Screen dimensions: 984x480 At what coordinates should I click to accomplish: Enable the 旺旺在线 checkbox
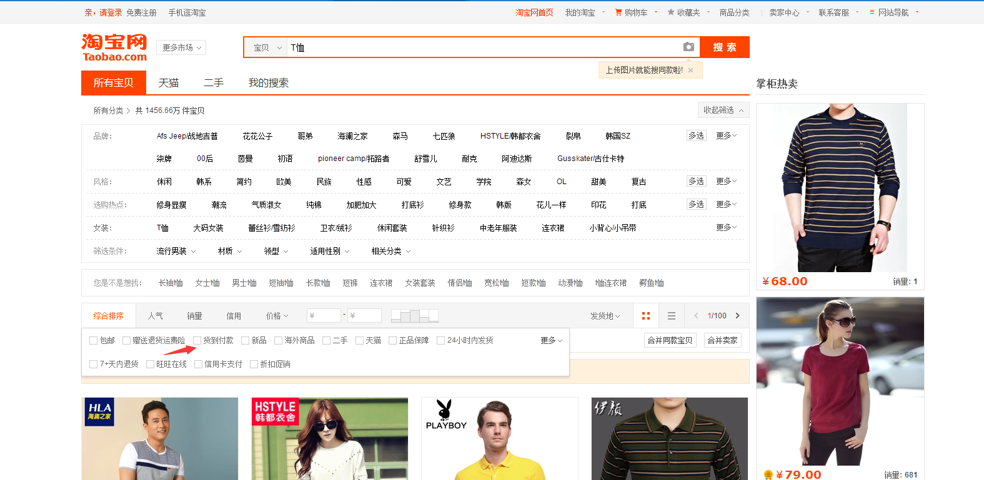click(x=150, y=364)
